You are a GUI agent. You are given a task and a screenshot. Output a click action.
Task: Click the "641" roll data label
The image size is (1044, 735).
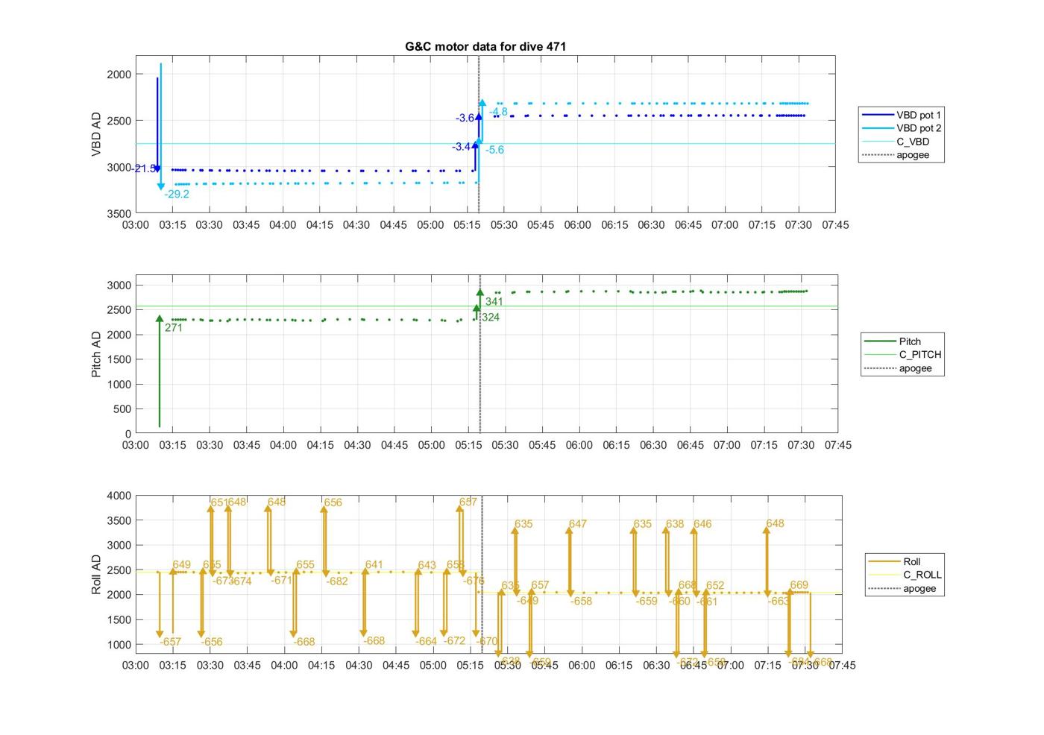(x=374, y=565)
